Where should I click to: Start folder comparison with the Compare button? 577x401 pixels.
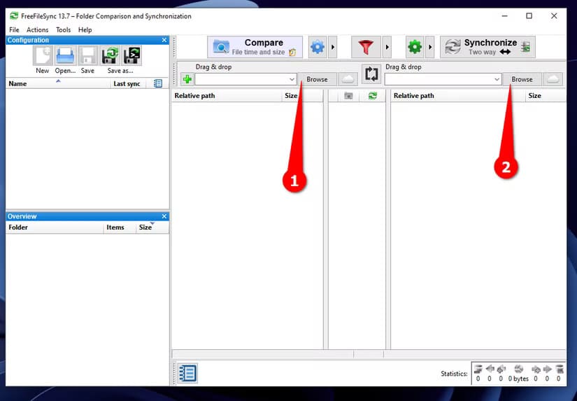255,47
